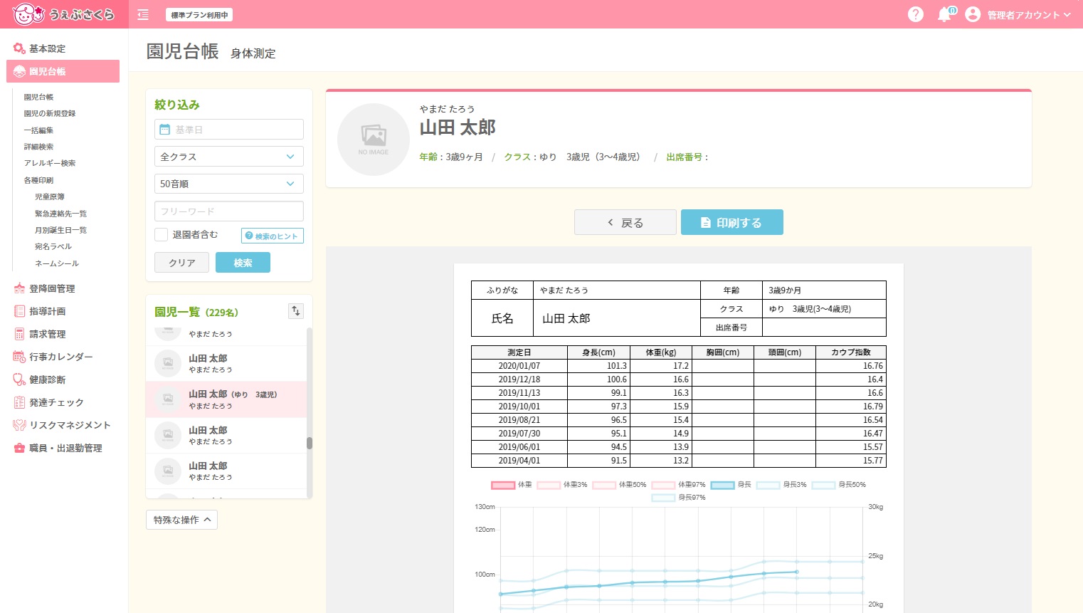
Task: Click the リスクマネジメント icon
Action: point(19,425)
